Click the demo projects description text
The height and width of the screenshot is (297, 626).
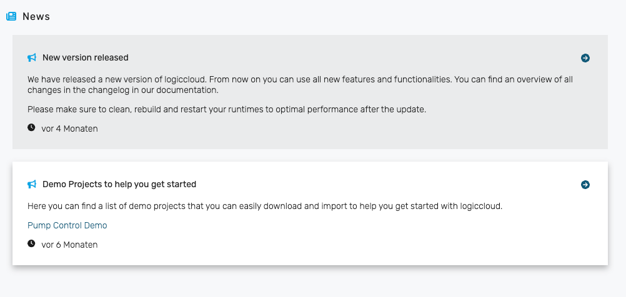[x=265, y=206]
